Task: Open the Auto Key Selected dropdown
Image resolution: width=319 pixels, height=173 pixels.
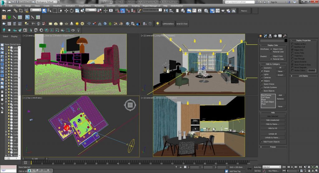Action: click(x=272, y=167)
